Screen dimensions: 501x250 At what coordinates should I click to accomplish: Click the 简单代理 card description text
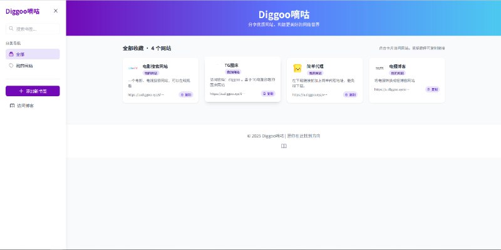(x=324, y=83)
